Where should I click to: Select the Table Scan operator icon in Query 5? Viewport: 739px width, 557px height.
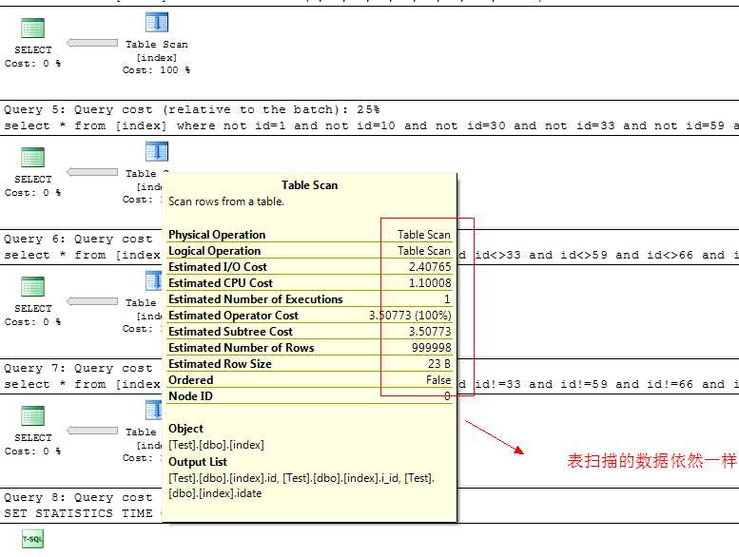[x=157, y=151]
